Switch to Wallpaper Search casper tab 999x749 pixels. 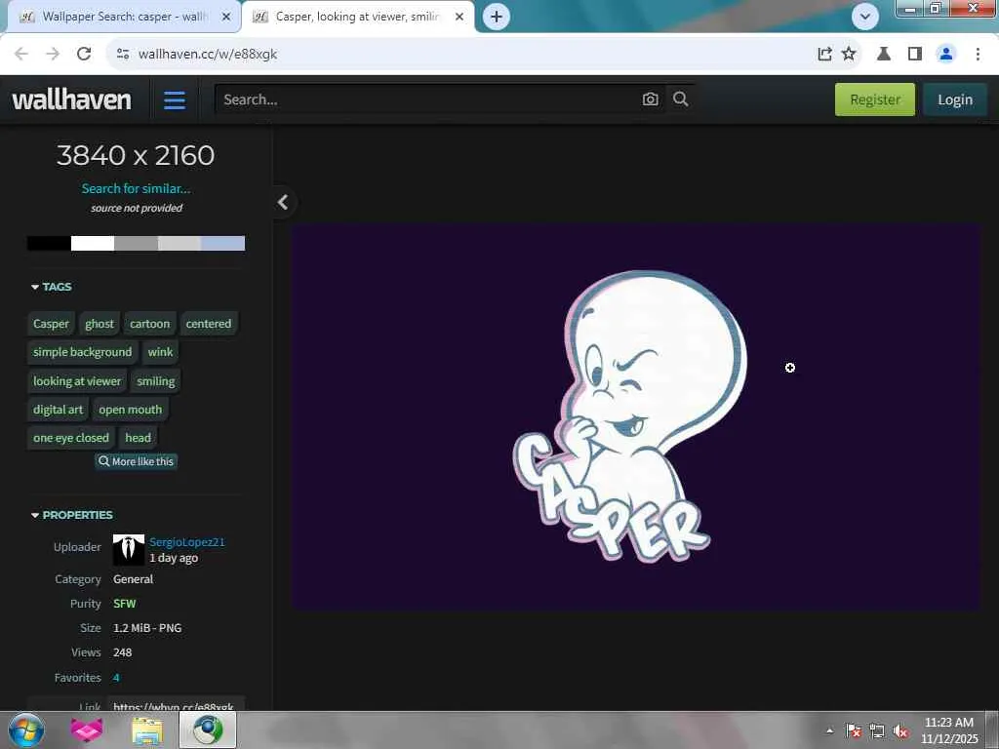[124, 18]
